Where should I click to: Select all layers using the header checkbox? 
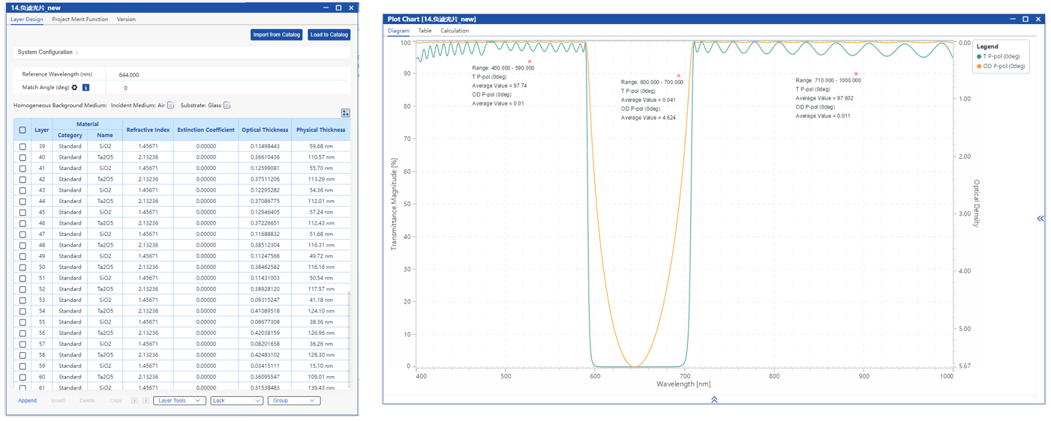tap(23, 130)
